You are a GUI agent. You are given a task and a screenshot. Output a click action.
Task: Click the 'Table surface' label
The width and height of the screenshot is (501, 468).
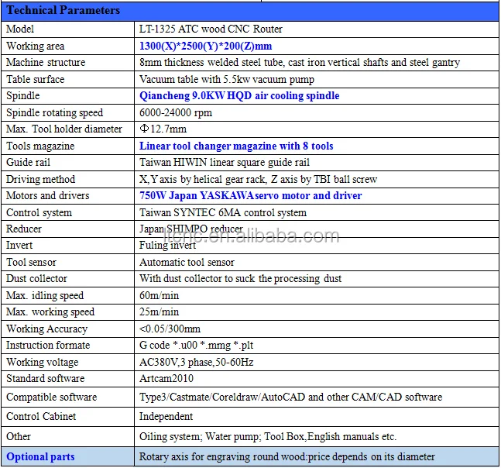pos(35,79)
